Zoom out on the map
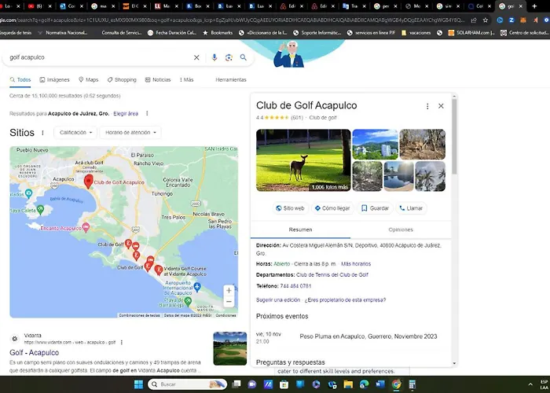Screen dimensions: 550x393 click(x=229, y=302)
